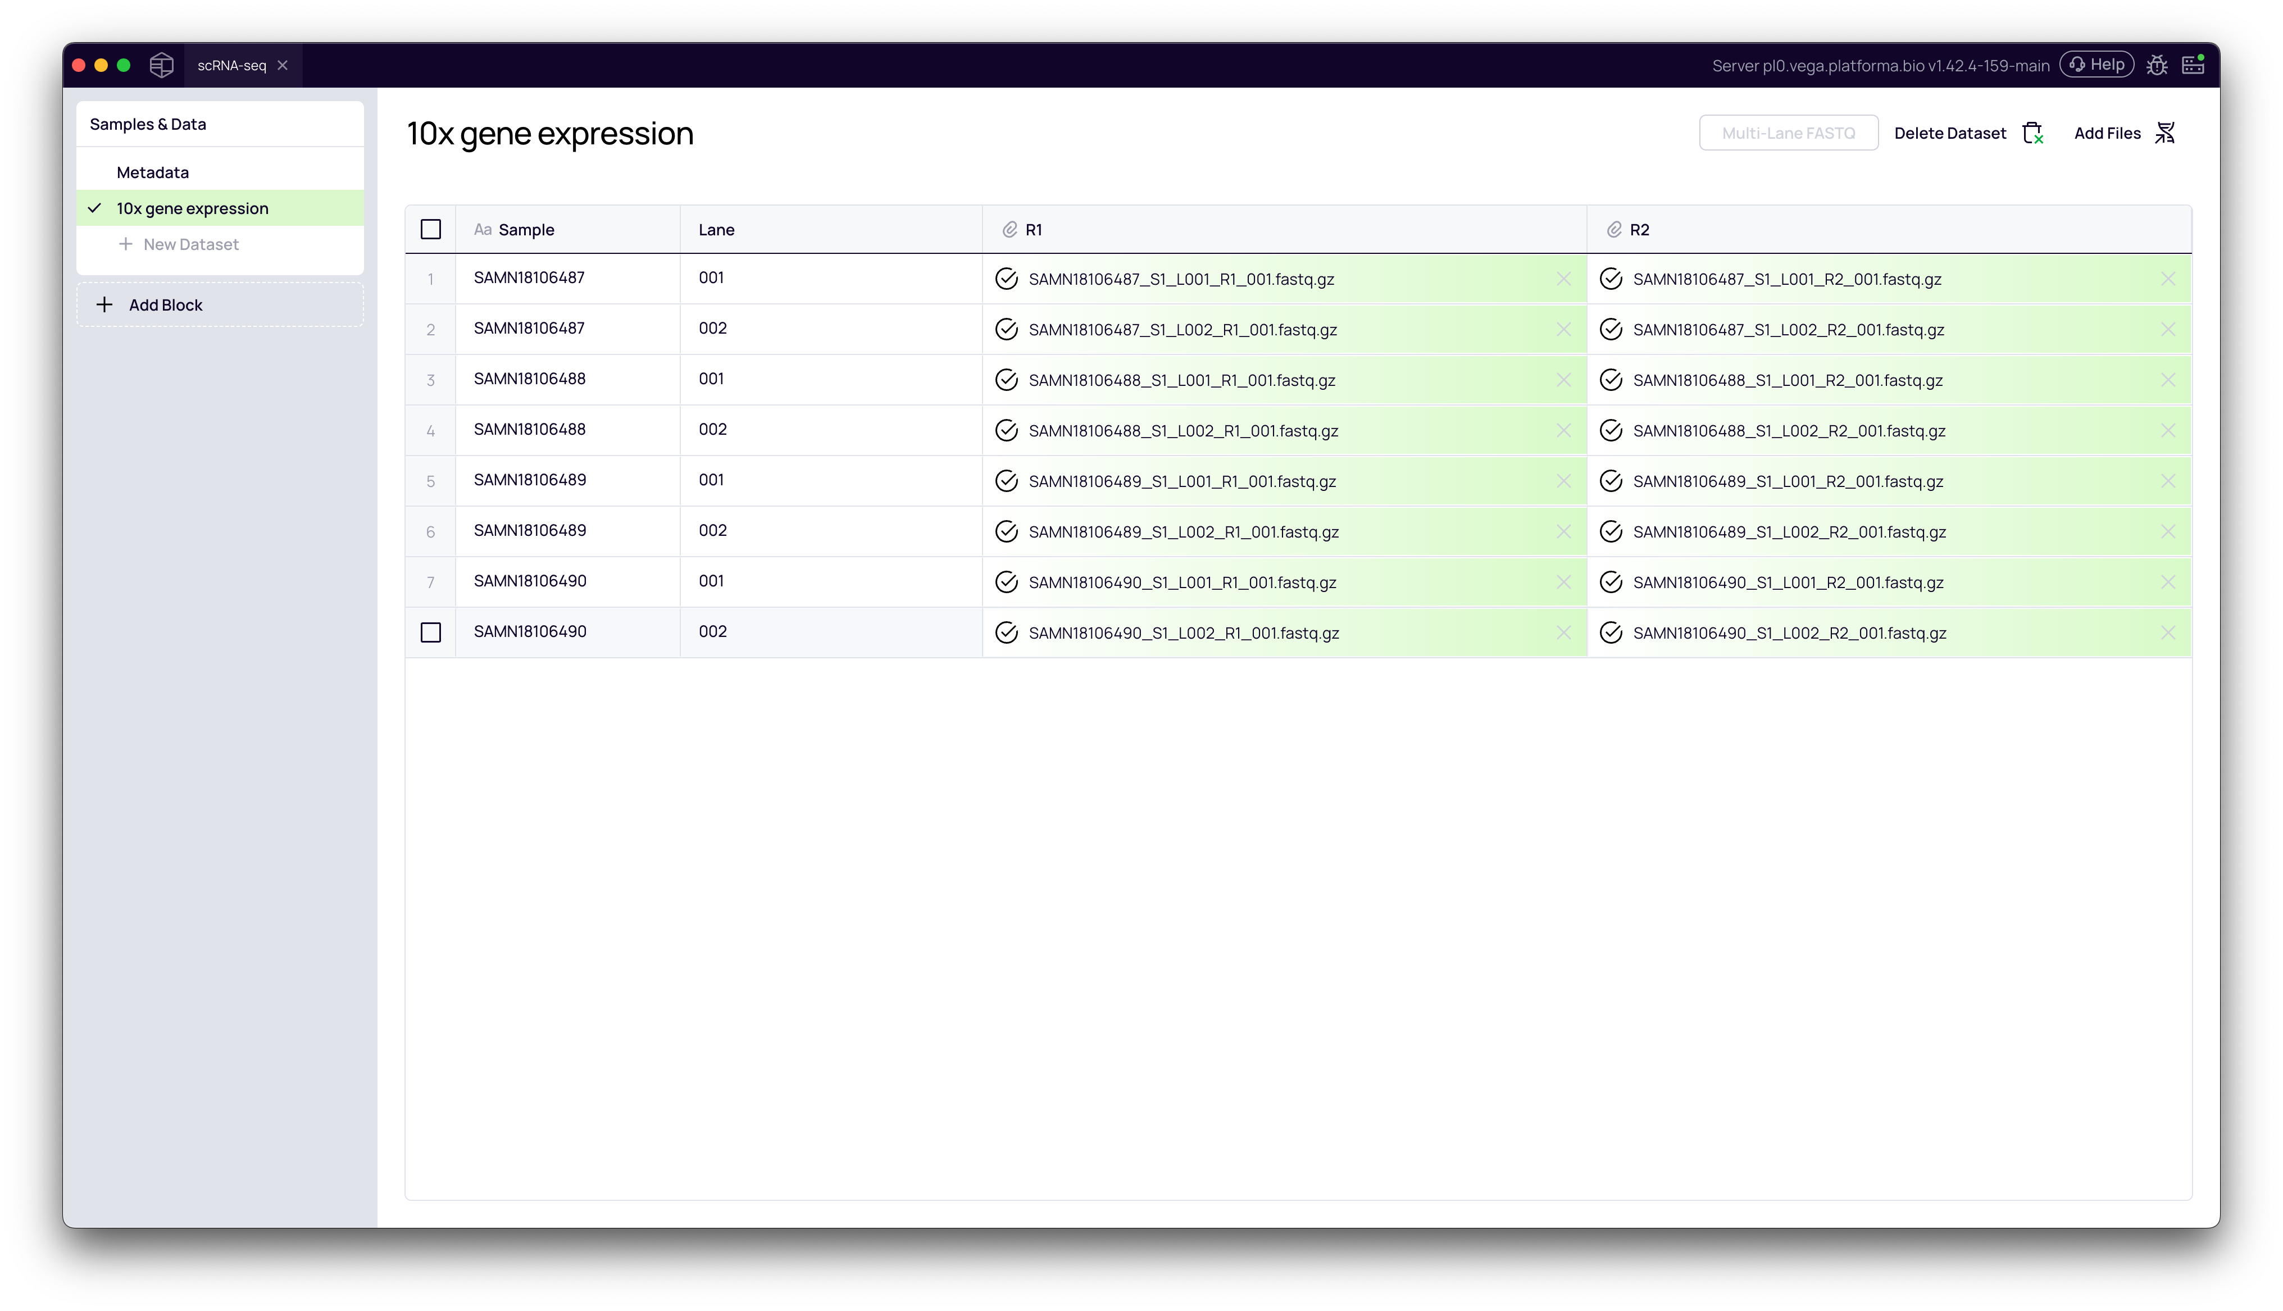
Task: Click the Delete Dataset trash icon
Action: click(2032, 133)
